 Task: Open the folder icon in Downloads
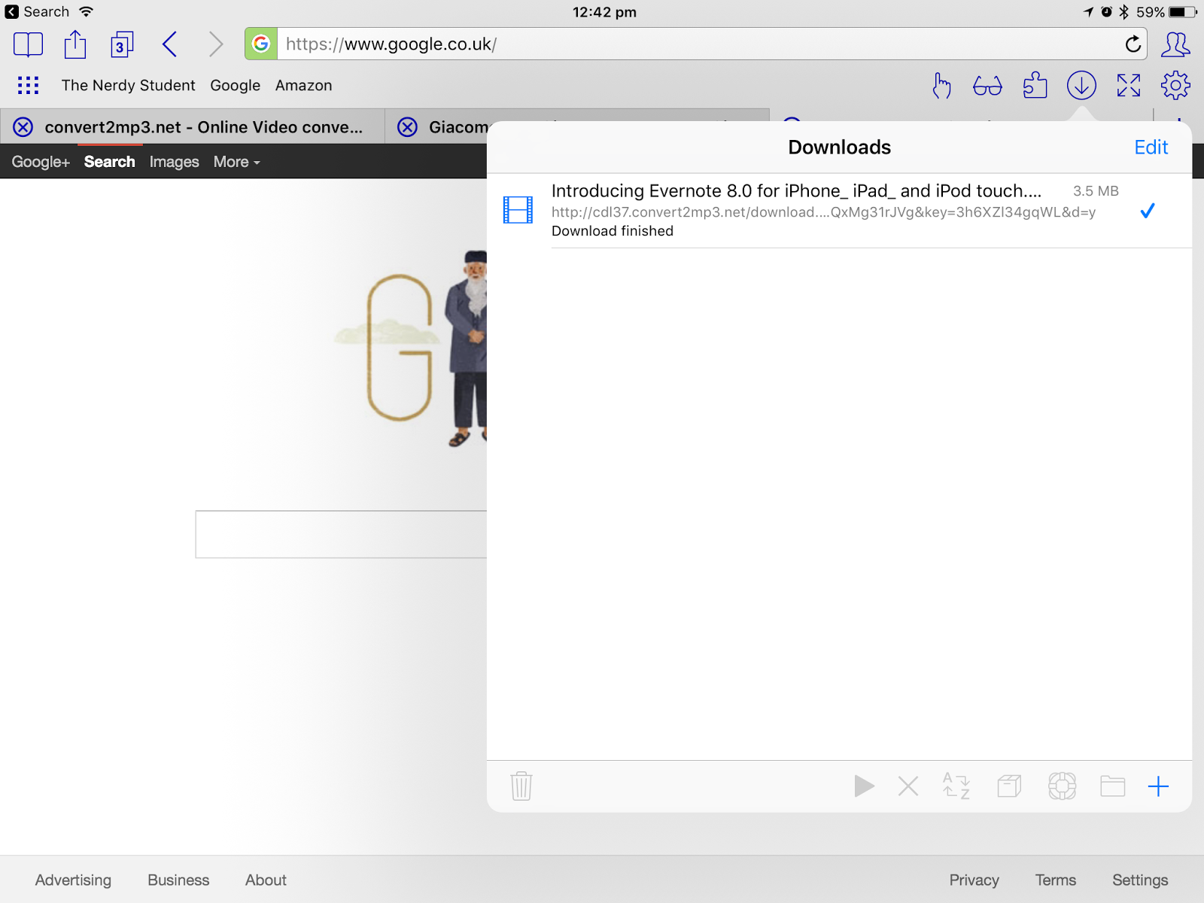click(1112, 786)
